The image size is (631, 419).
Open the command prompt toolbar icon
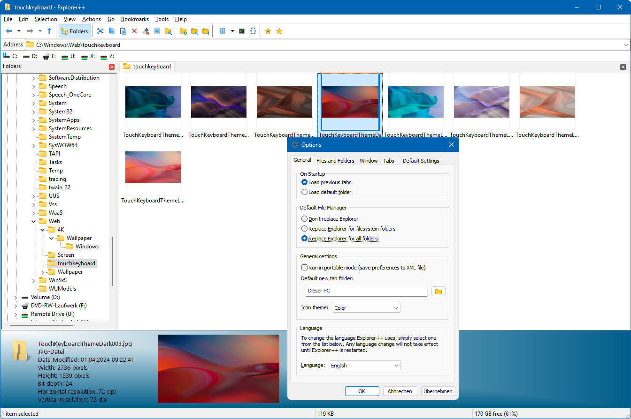(x=242, y=31)
